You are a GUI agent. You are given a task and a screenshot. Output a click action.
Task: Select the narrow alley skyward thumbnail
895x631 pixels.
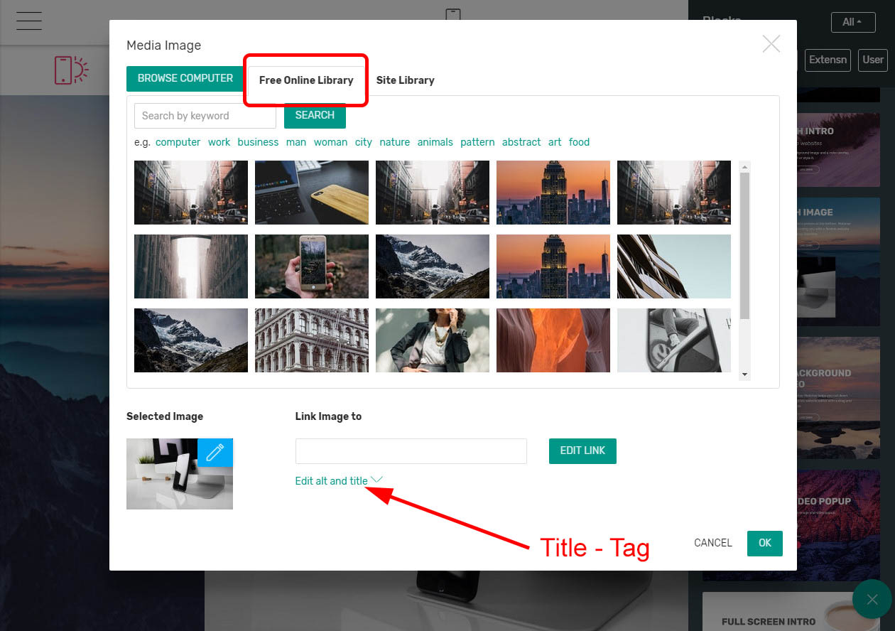pos(191,266)
